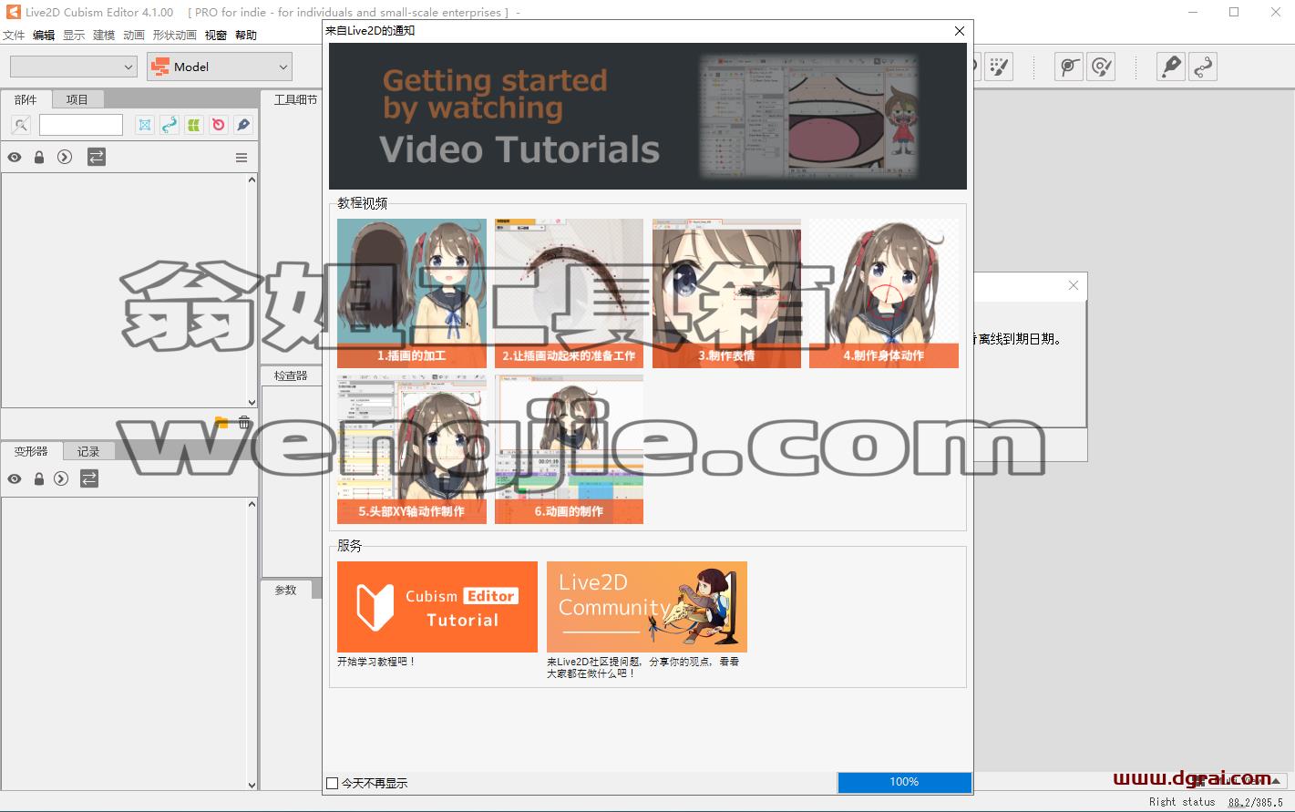Toggle lock icon in deformer panel
The image size is (1295, 812).
(39, 478)
